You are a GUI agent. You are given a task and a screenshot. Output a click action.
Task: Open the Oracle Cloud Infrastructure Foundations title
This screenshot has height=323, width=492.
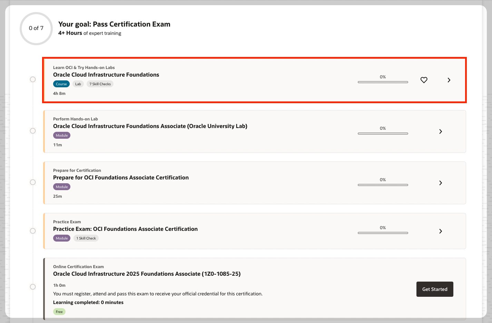coord(106,75)
